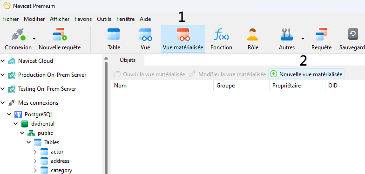Click Ouvrir la vue matérialisée button
This screenshot has width=365, height=174.
pyautogui.click(x=149, y=74)
